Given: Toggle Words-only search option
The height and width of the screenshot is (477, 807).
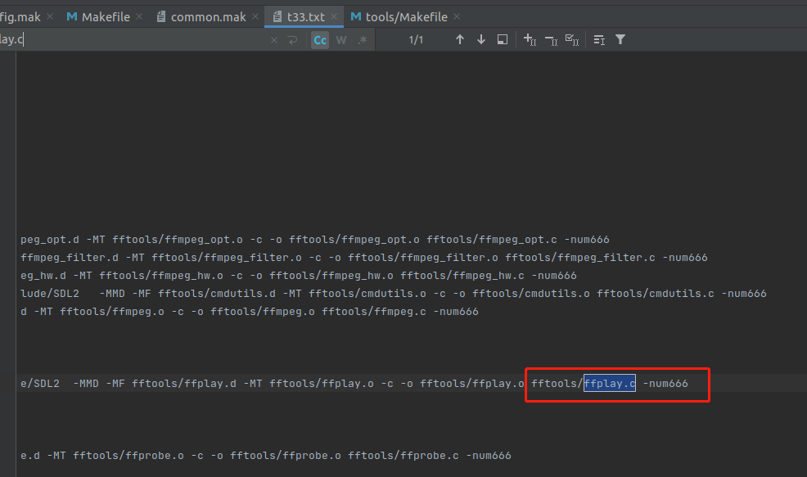Looking at the screenshot, I should point(341,40).
